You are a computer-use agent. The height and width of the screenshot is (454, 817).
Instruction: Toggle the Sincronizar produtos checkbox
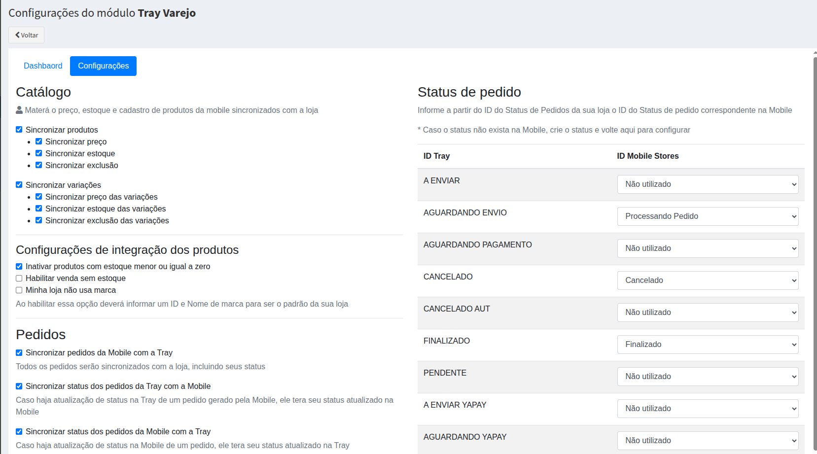(x=19, y=130)
